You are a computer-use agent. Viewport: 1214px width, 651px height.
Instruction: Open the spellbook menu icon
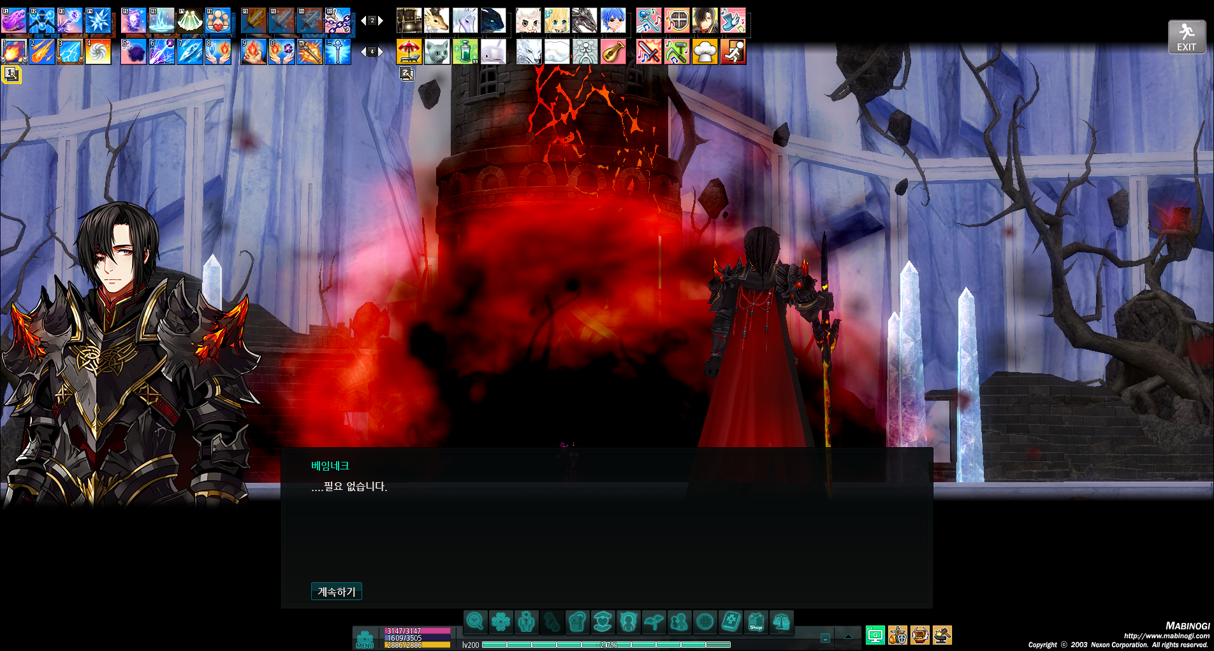(731, 621)
